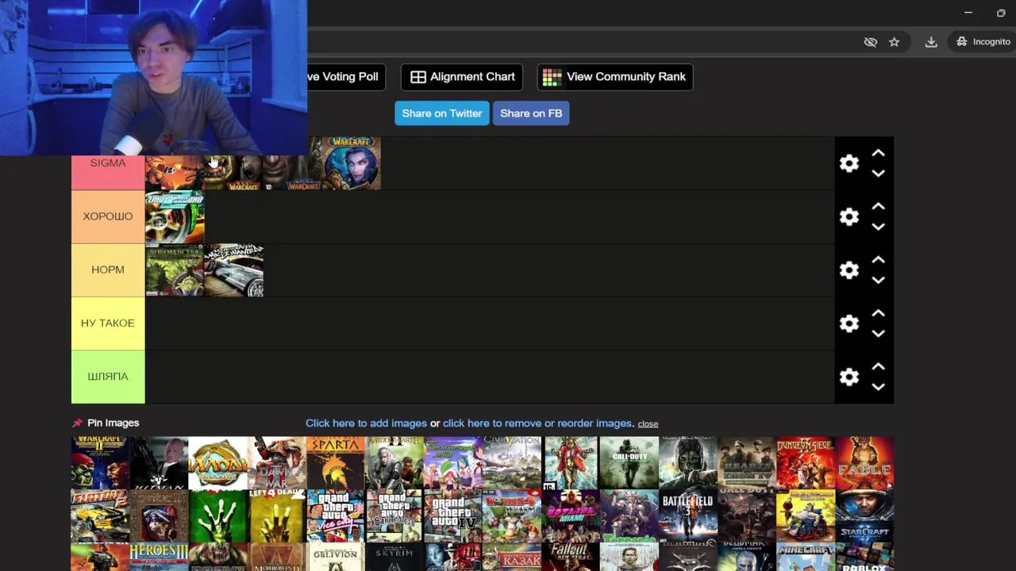This screenshot has height=571, width=1016.
Task: Move НОРМ row down with arrow
Action: (x=878, y=279)
